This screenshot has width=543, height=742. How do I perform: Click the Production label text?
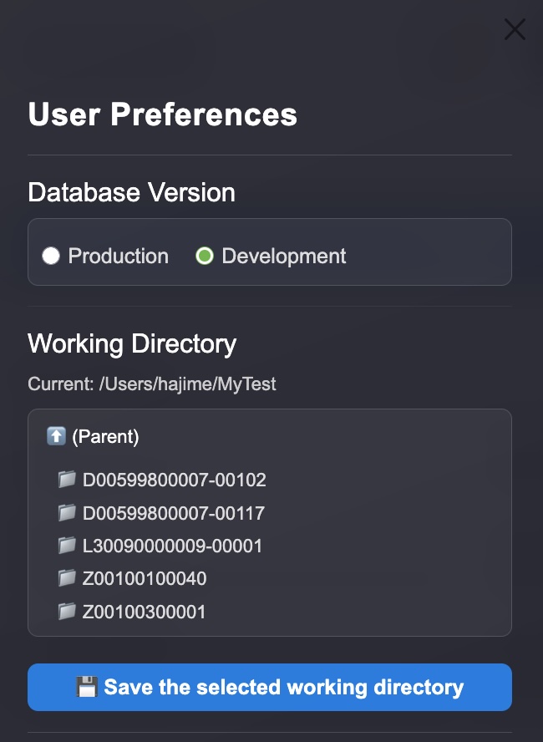click(x=119, y=256)
